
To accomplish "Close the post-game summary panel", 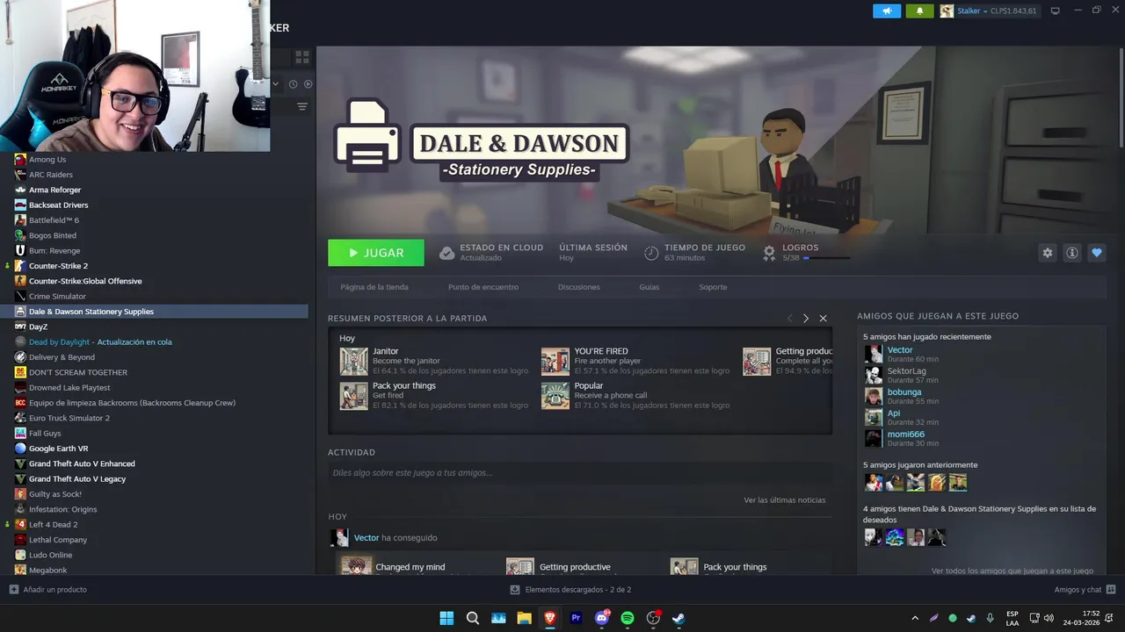I will pyautogui.click(x=823, y=319).
